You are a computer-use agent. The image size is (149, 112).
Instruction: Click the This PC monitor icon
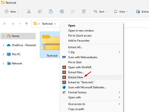[x=9, y=54]
